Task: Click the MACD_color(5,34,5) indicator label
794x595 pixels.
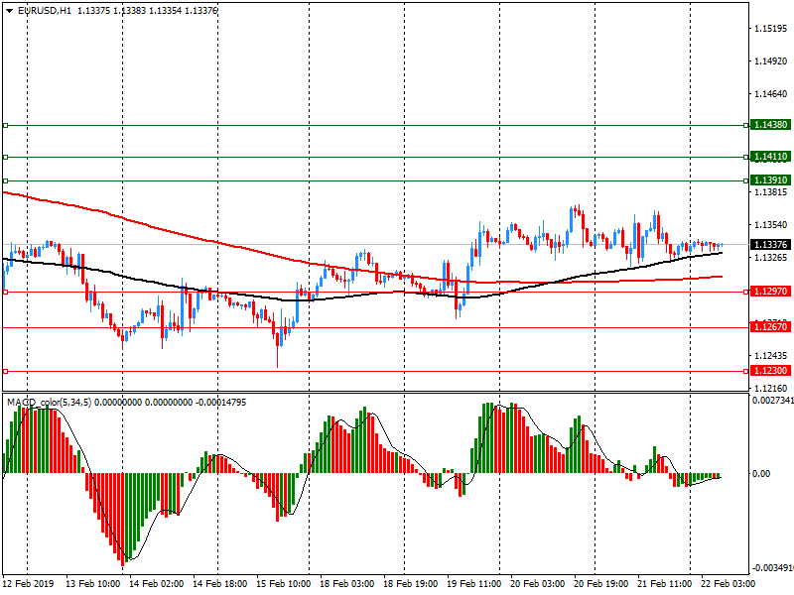Action: click(x=49, y=402)
